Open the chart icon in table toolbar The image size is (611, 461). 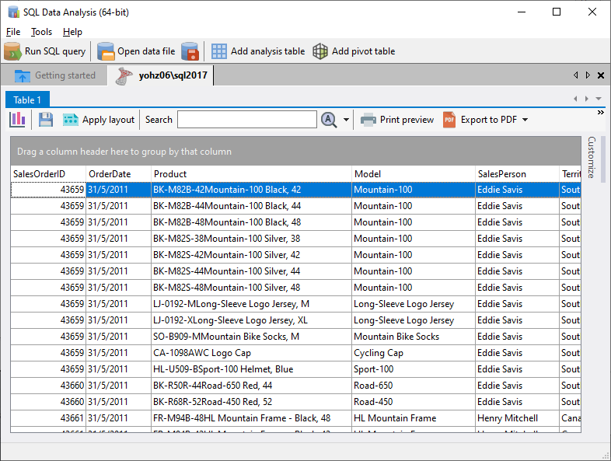[18, 120]
